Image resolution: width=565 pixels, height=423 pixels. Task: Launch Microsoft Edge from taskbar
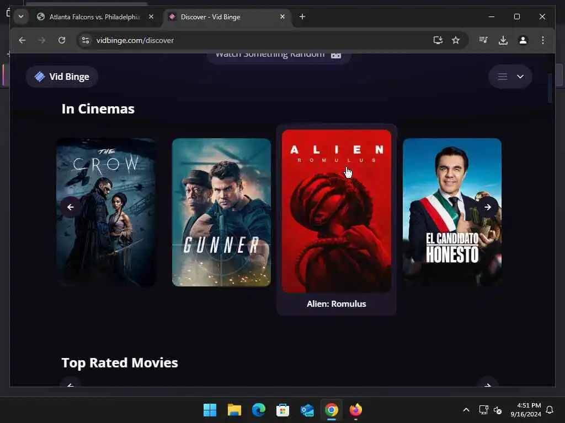258,410
